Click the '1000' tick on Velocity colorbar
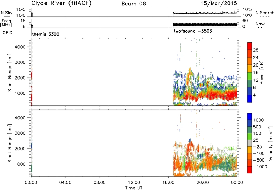This screenshot has width=274, height=190. (x=258, y=120)
